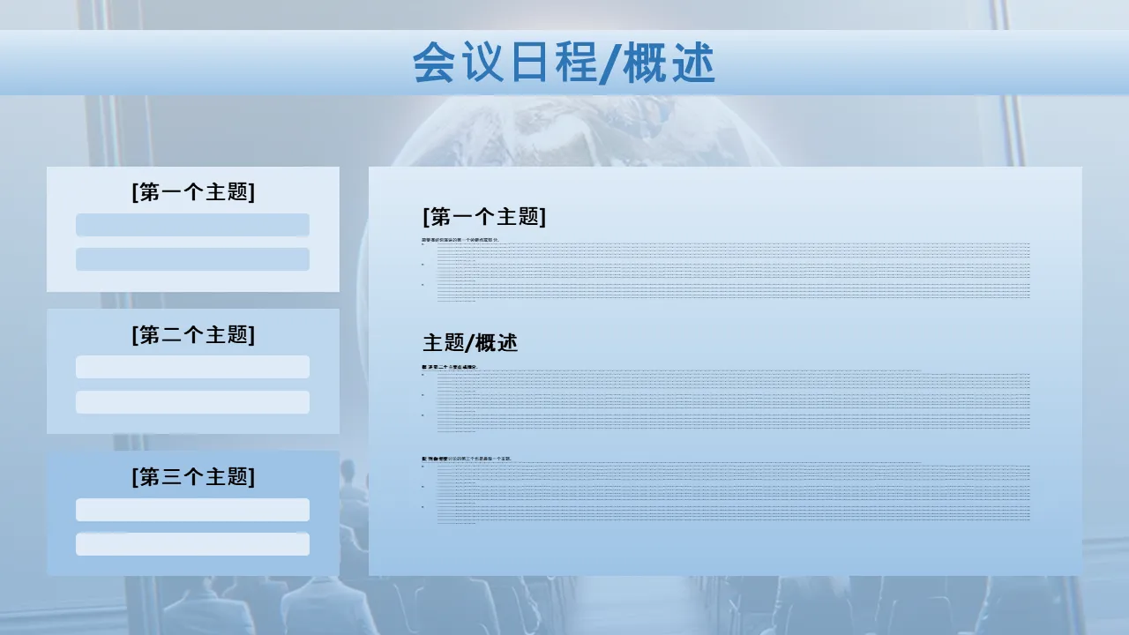Click the last bullet paragraph in right panel
This screenshot has height=635, width=1129.
click(x=732, y=513)
